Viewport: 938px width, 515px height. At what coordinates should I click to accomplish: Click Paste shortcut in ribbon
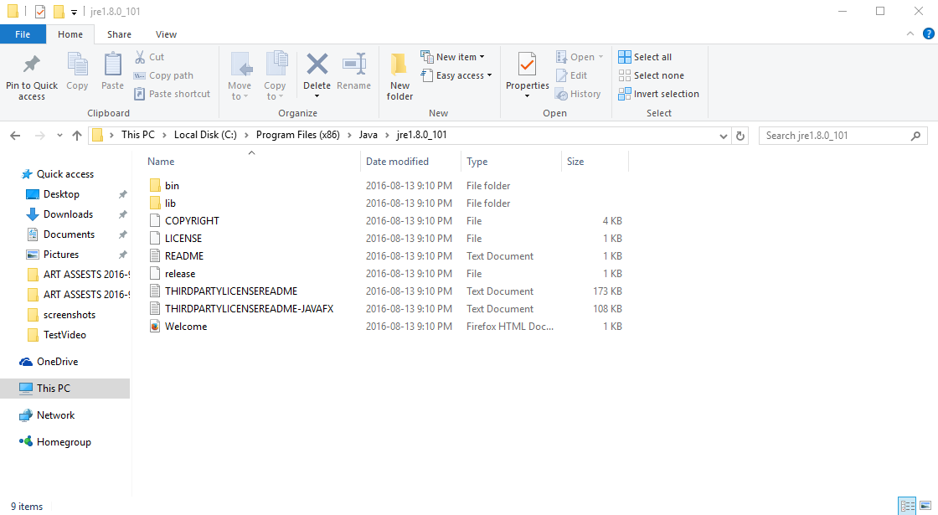[x=173, y=94]
